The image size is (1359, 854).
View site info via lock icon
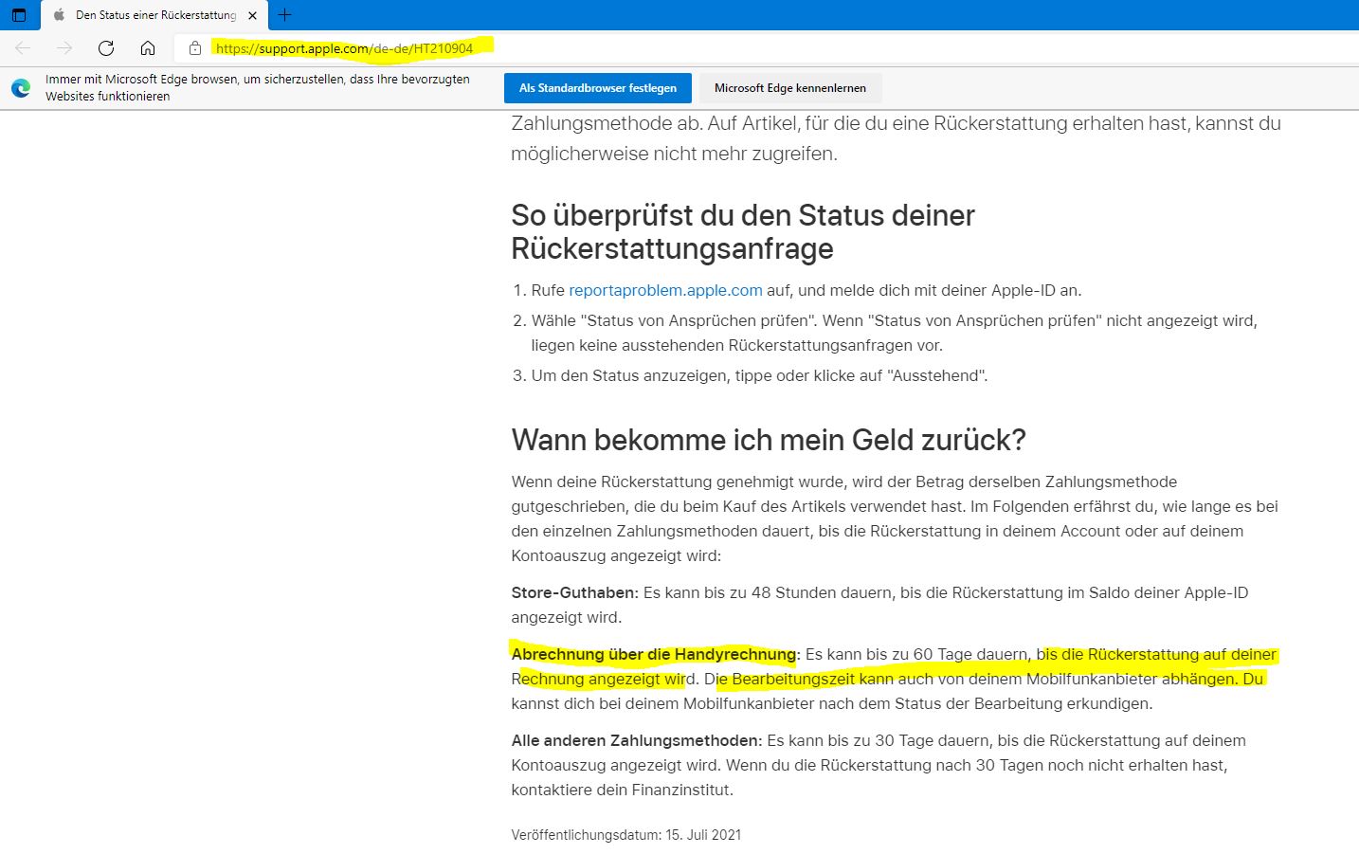pyautogui.click(x=195, y=48)
